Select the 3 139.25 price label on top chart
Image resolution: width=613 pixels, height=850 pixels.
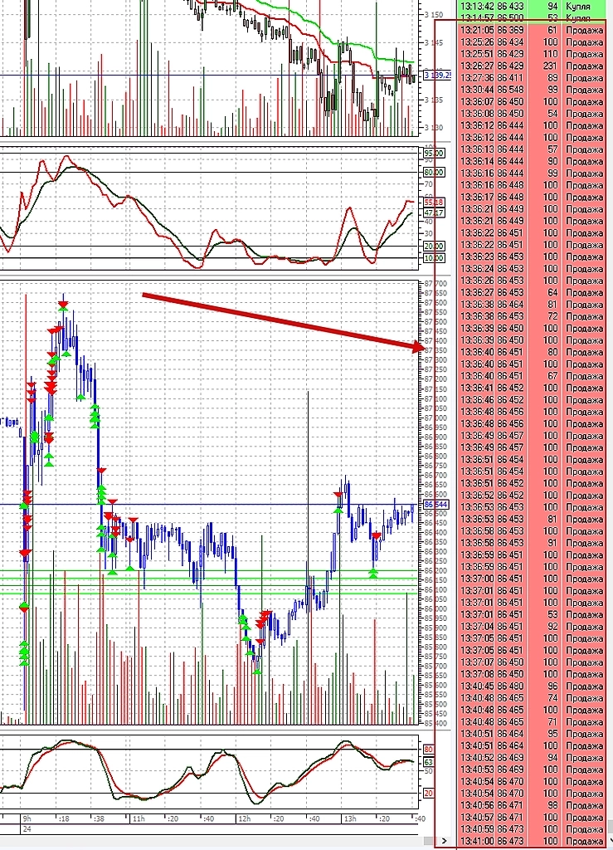[436, 76]
